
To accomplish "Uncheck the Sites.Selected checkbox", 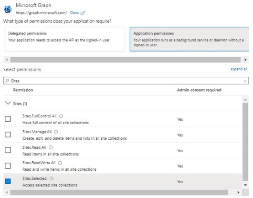I will (8, 181).
